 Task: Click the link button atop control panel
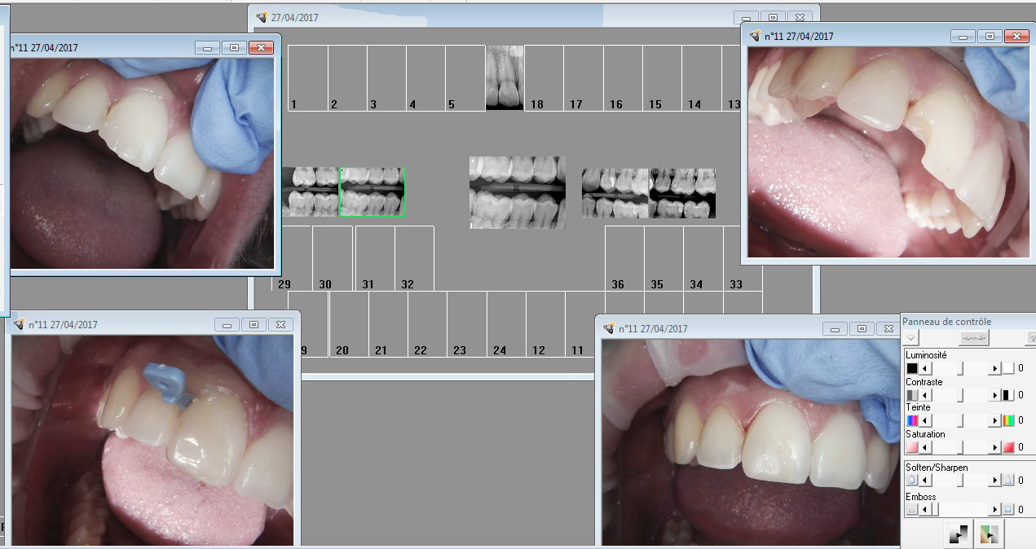tap(973, 338)
